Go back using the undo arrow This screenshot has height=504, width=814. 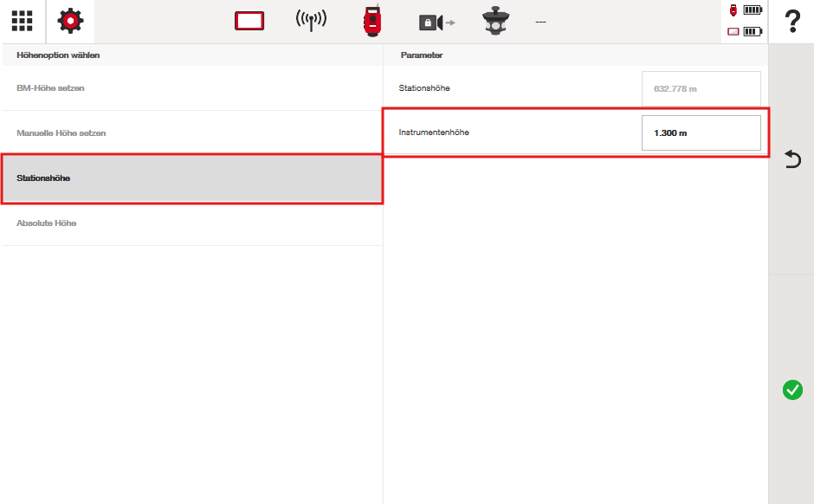pyautogui.click(x=791, y=159)
